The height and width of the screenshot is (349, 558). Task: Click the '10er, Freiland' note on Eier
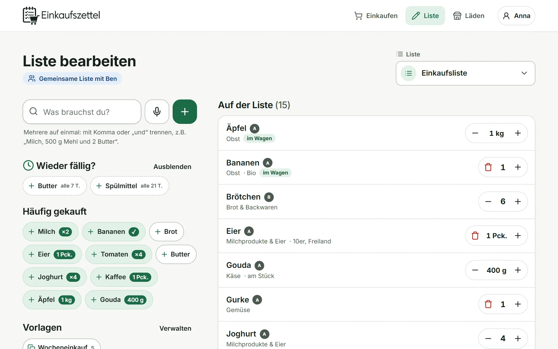tap(312, 241)
